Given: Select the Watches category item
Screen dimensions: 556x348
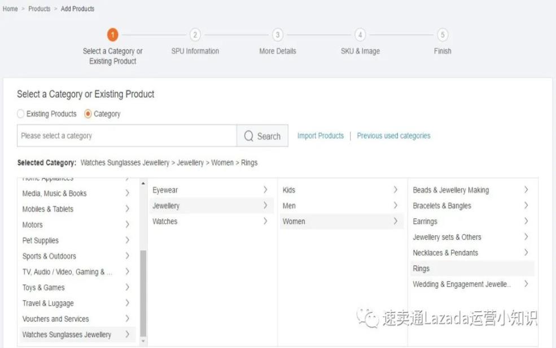Looking at the screenshot, I should pos(165,222).
